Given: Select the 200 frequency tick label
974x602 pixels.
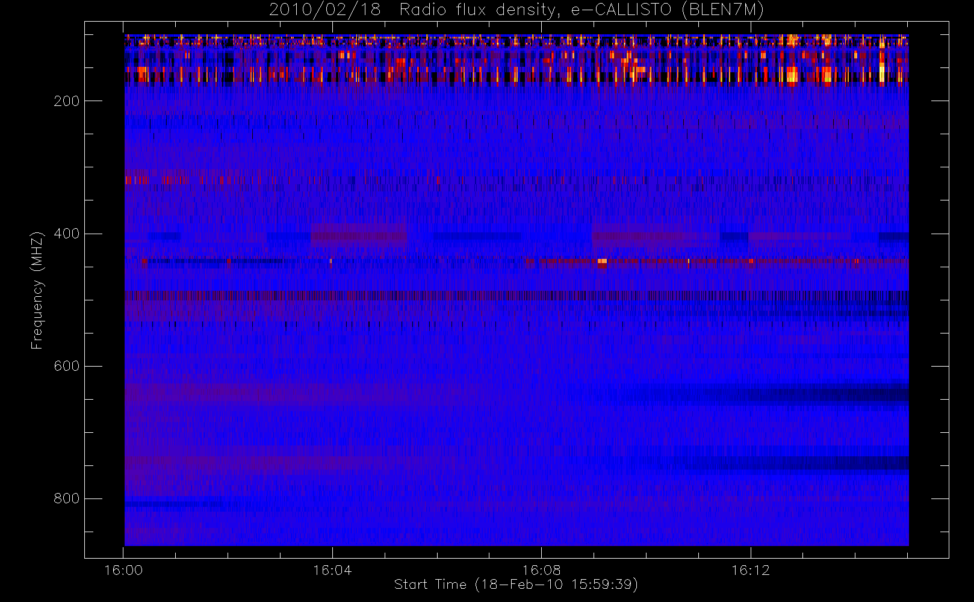Looking at the screenshot, I should (66, 101).
